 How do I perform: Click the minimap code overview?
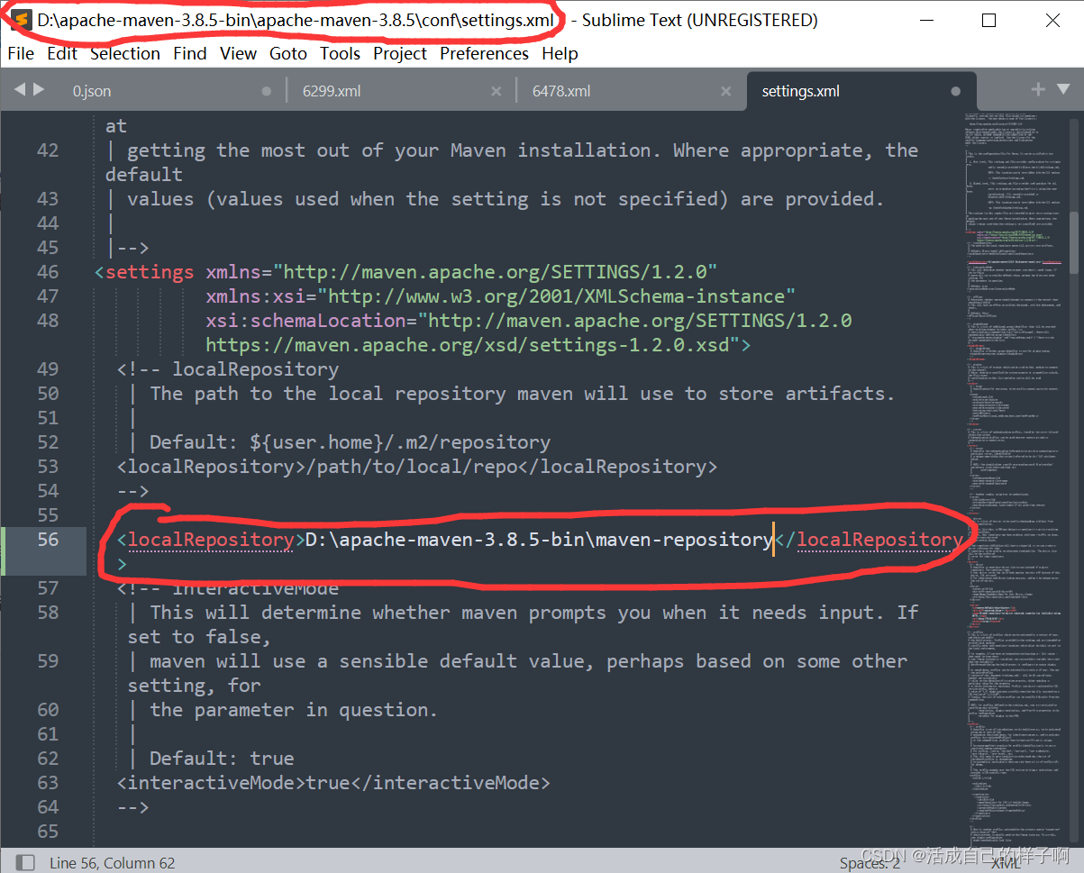coord(1016,477)
